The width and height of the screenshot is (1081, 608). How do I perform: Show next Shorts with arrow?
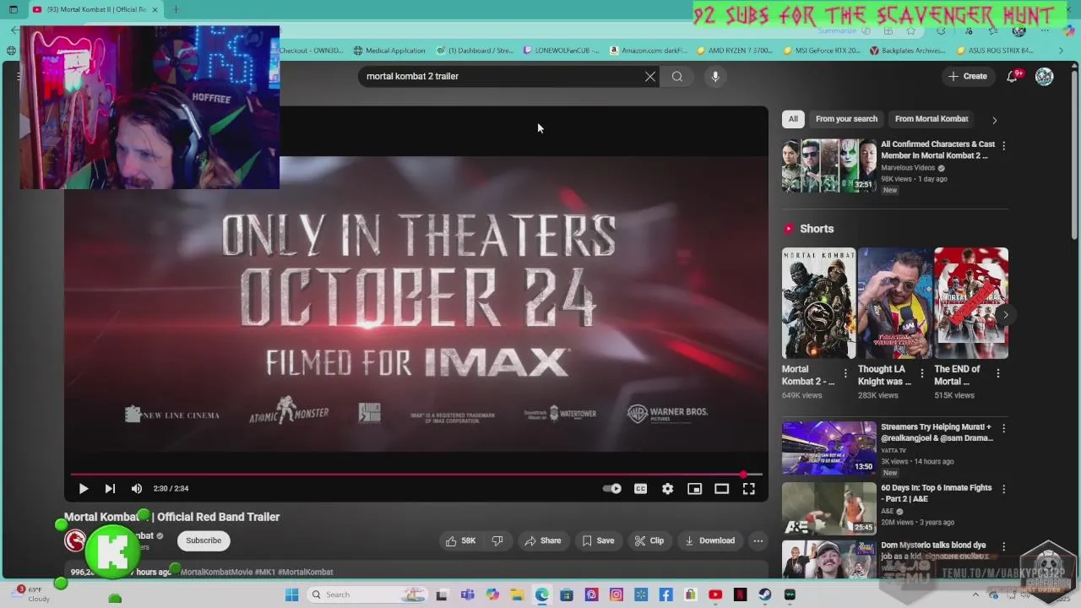1005,314
